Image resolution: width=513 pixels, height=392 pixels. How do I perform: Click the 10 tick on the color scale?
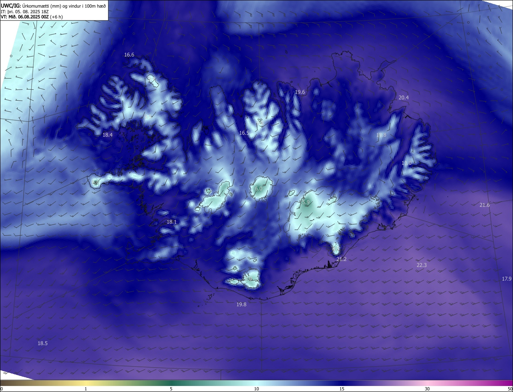pos(256,389)
